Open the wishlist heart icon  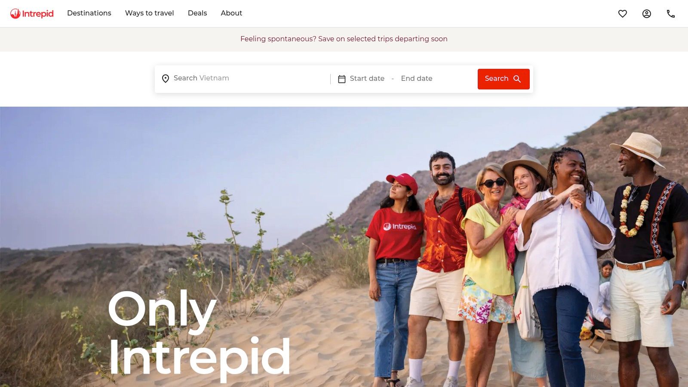point(623,14)
